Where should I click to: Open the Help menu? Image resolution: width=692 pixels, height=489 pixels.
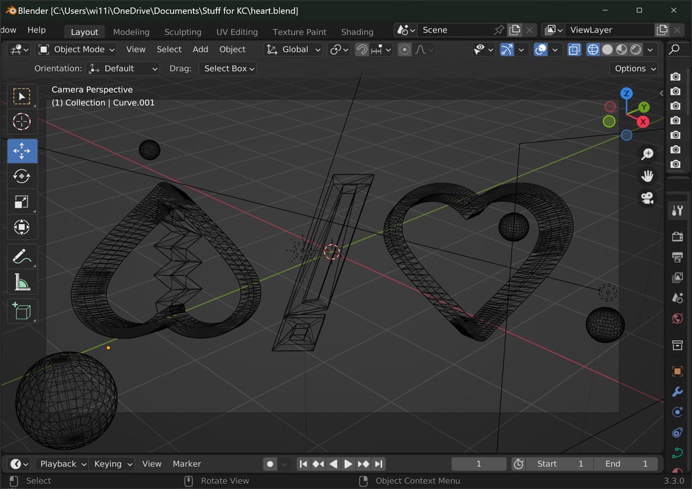tap(37, 30)
